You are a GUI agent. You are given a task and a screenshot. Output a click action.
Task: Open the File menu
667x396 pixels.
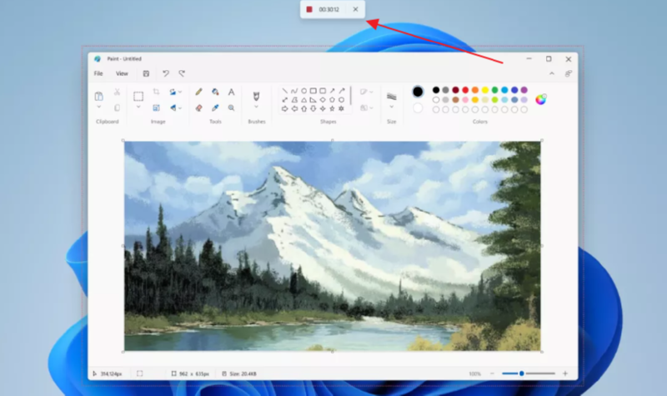98,73
